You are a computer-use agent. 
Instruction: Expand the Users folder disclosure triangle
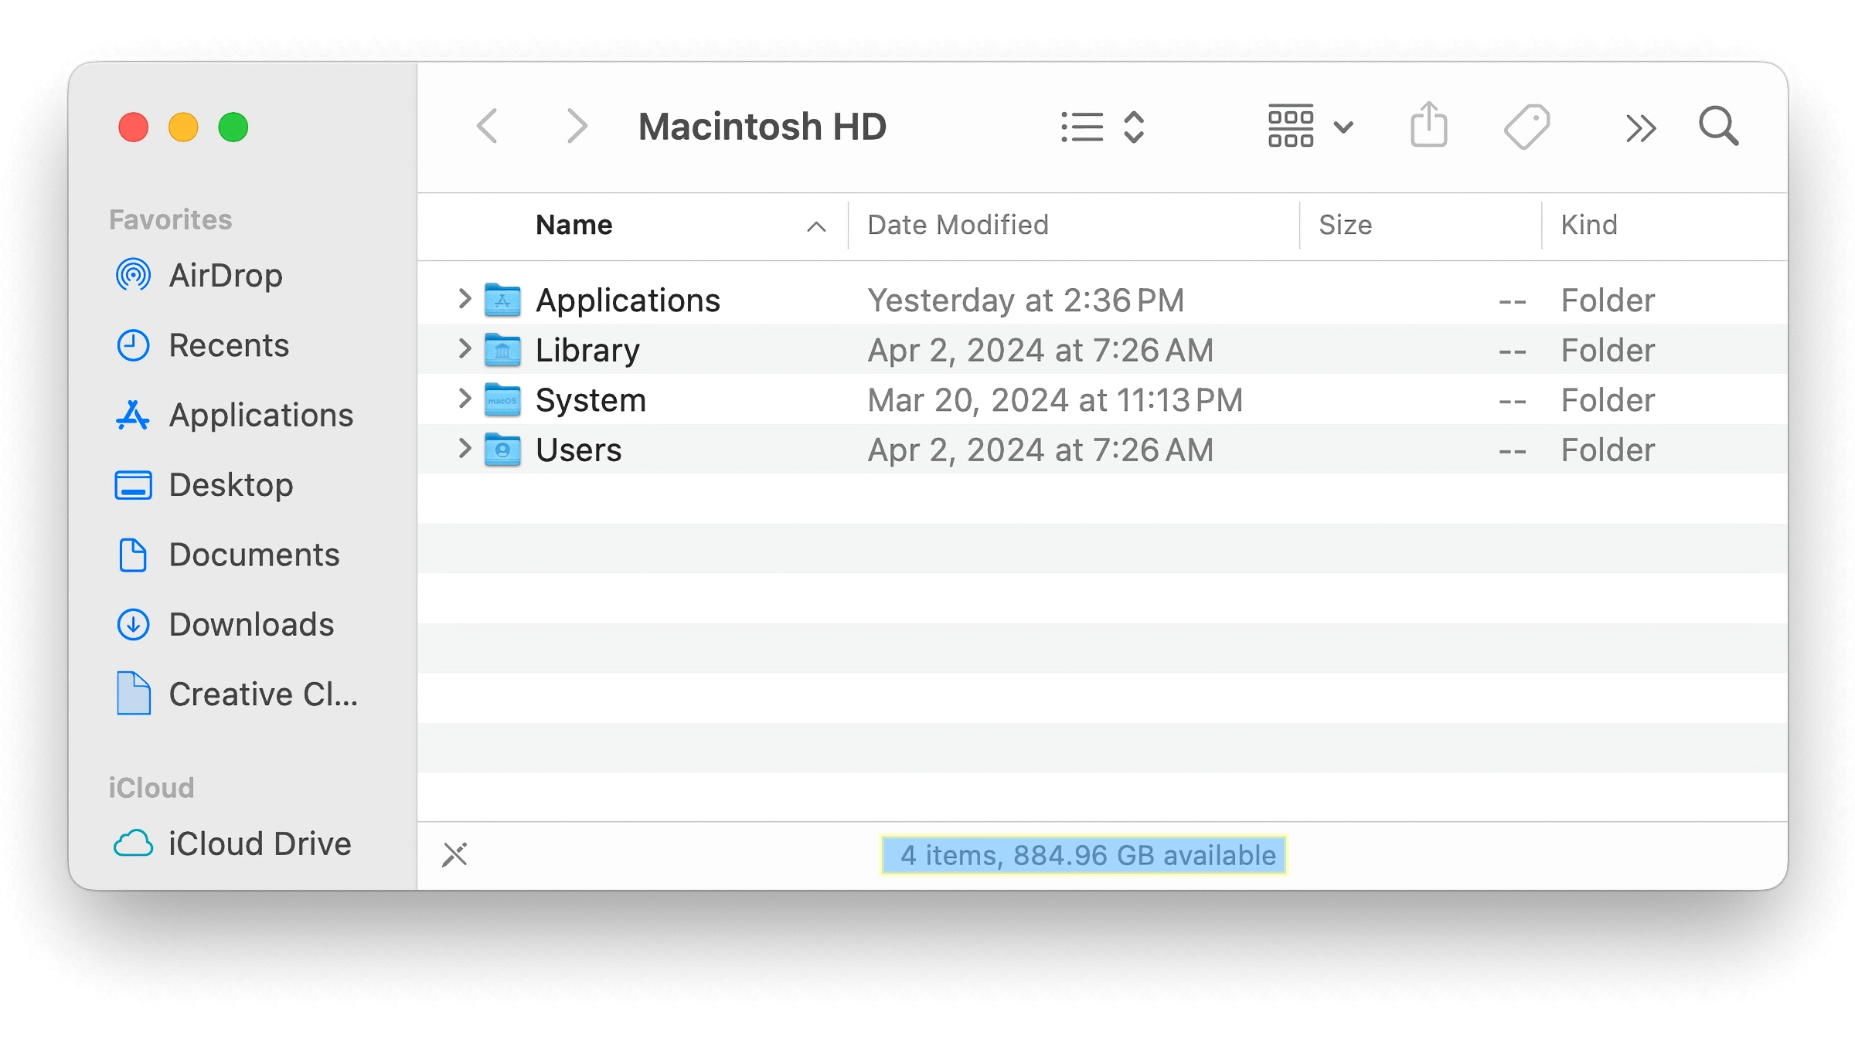465,449
